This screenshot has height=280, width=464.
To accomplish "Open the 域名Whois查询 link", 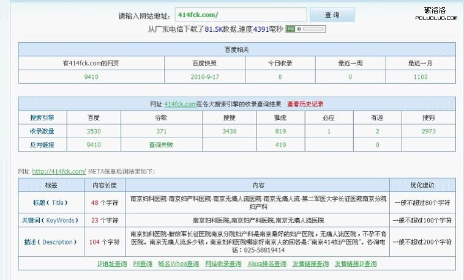I will 178,264.
